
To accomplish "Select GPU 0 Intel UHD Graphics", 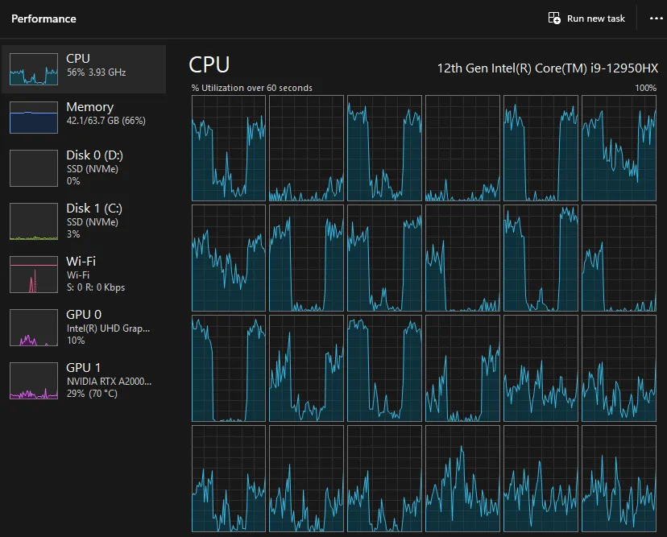I will [x=89, y=326].
